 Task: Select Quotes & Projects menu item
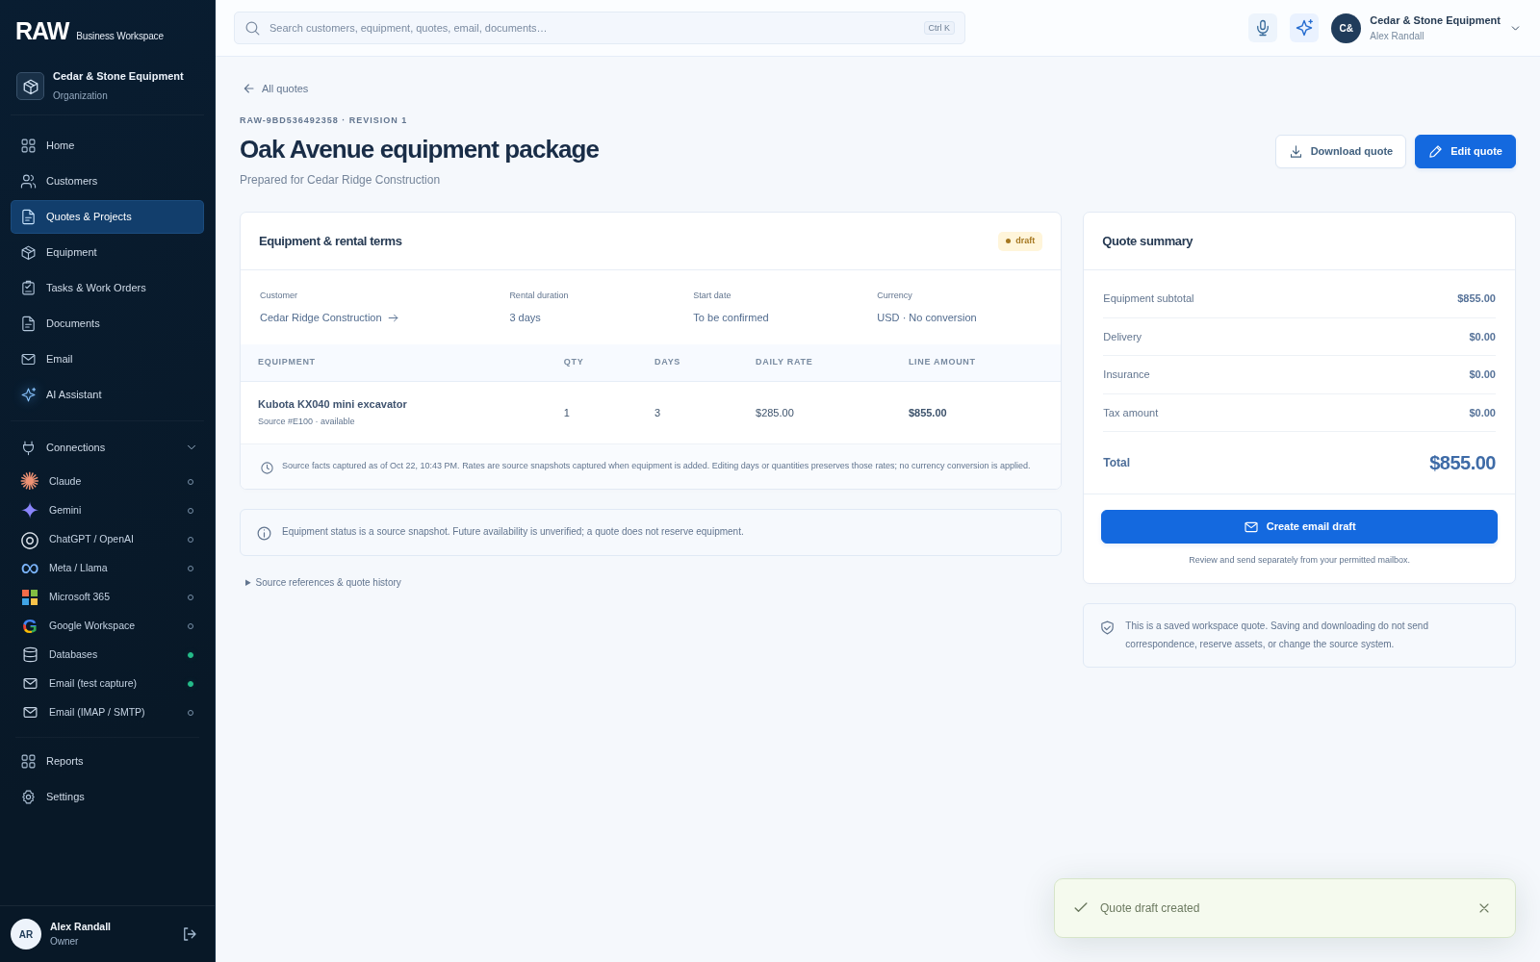point(108,216)
